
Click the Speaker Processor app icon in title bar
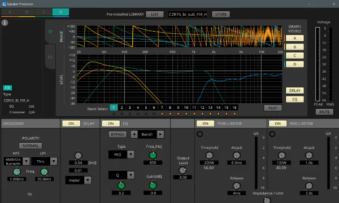click(x=4, y=4)
